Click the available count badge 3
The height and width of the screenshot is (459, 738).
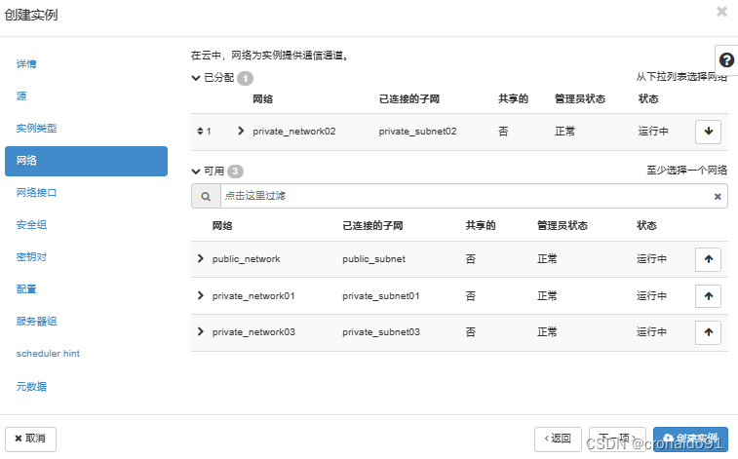coord(235,172)
